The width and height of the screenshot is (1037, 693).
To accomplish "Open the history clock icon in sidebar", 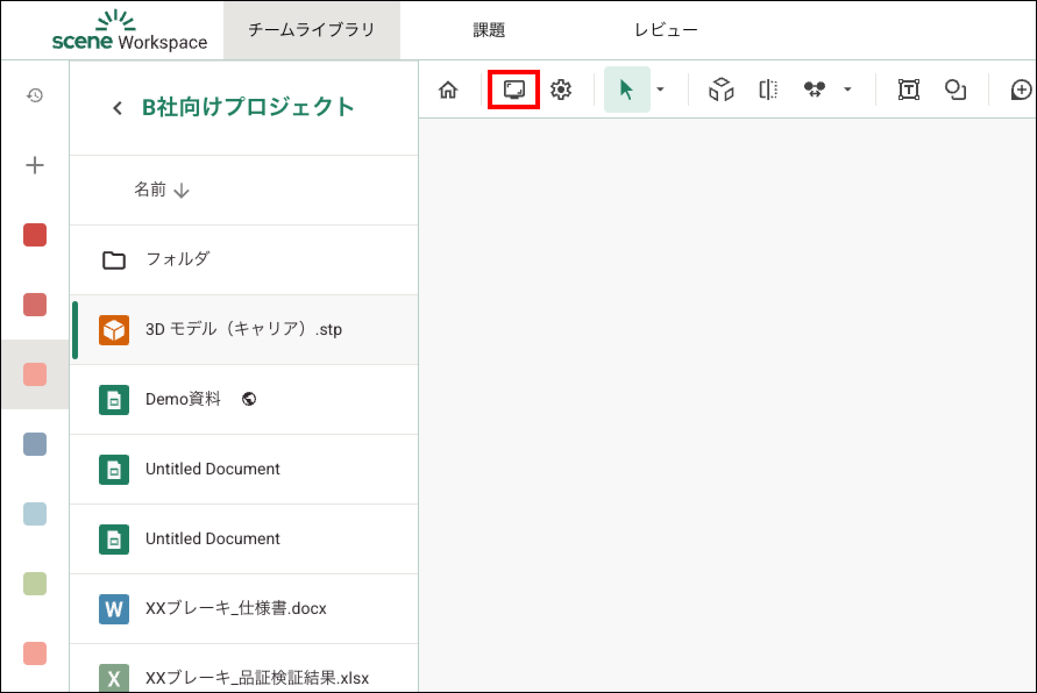I will [35, 95].
